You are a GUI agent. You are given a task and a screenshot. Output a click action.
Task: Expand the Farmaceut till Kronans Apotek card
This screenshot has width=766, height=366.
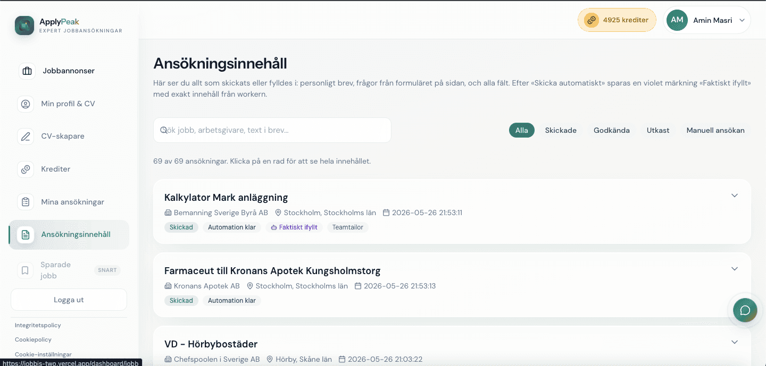[735, 269]
